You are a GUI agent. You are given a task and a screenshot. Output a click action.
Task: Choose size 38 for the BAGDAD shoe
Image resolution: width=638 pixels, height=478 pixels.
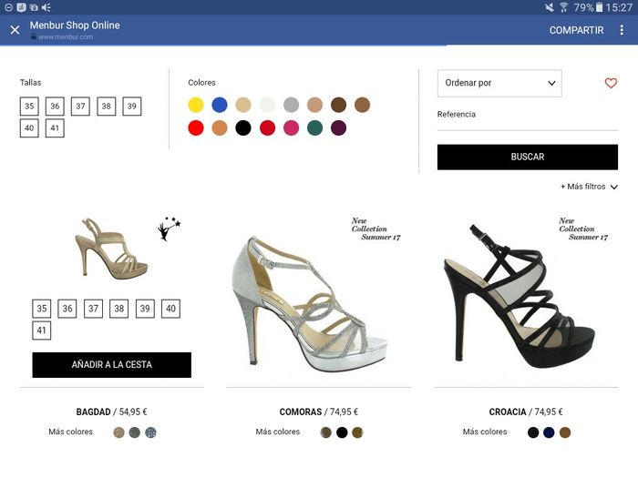[118, 309]
